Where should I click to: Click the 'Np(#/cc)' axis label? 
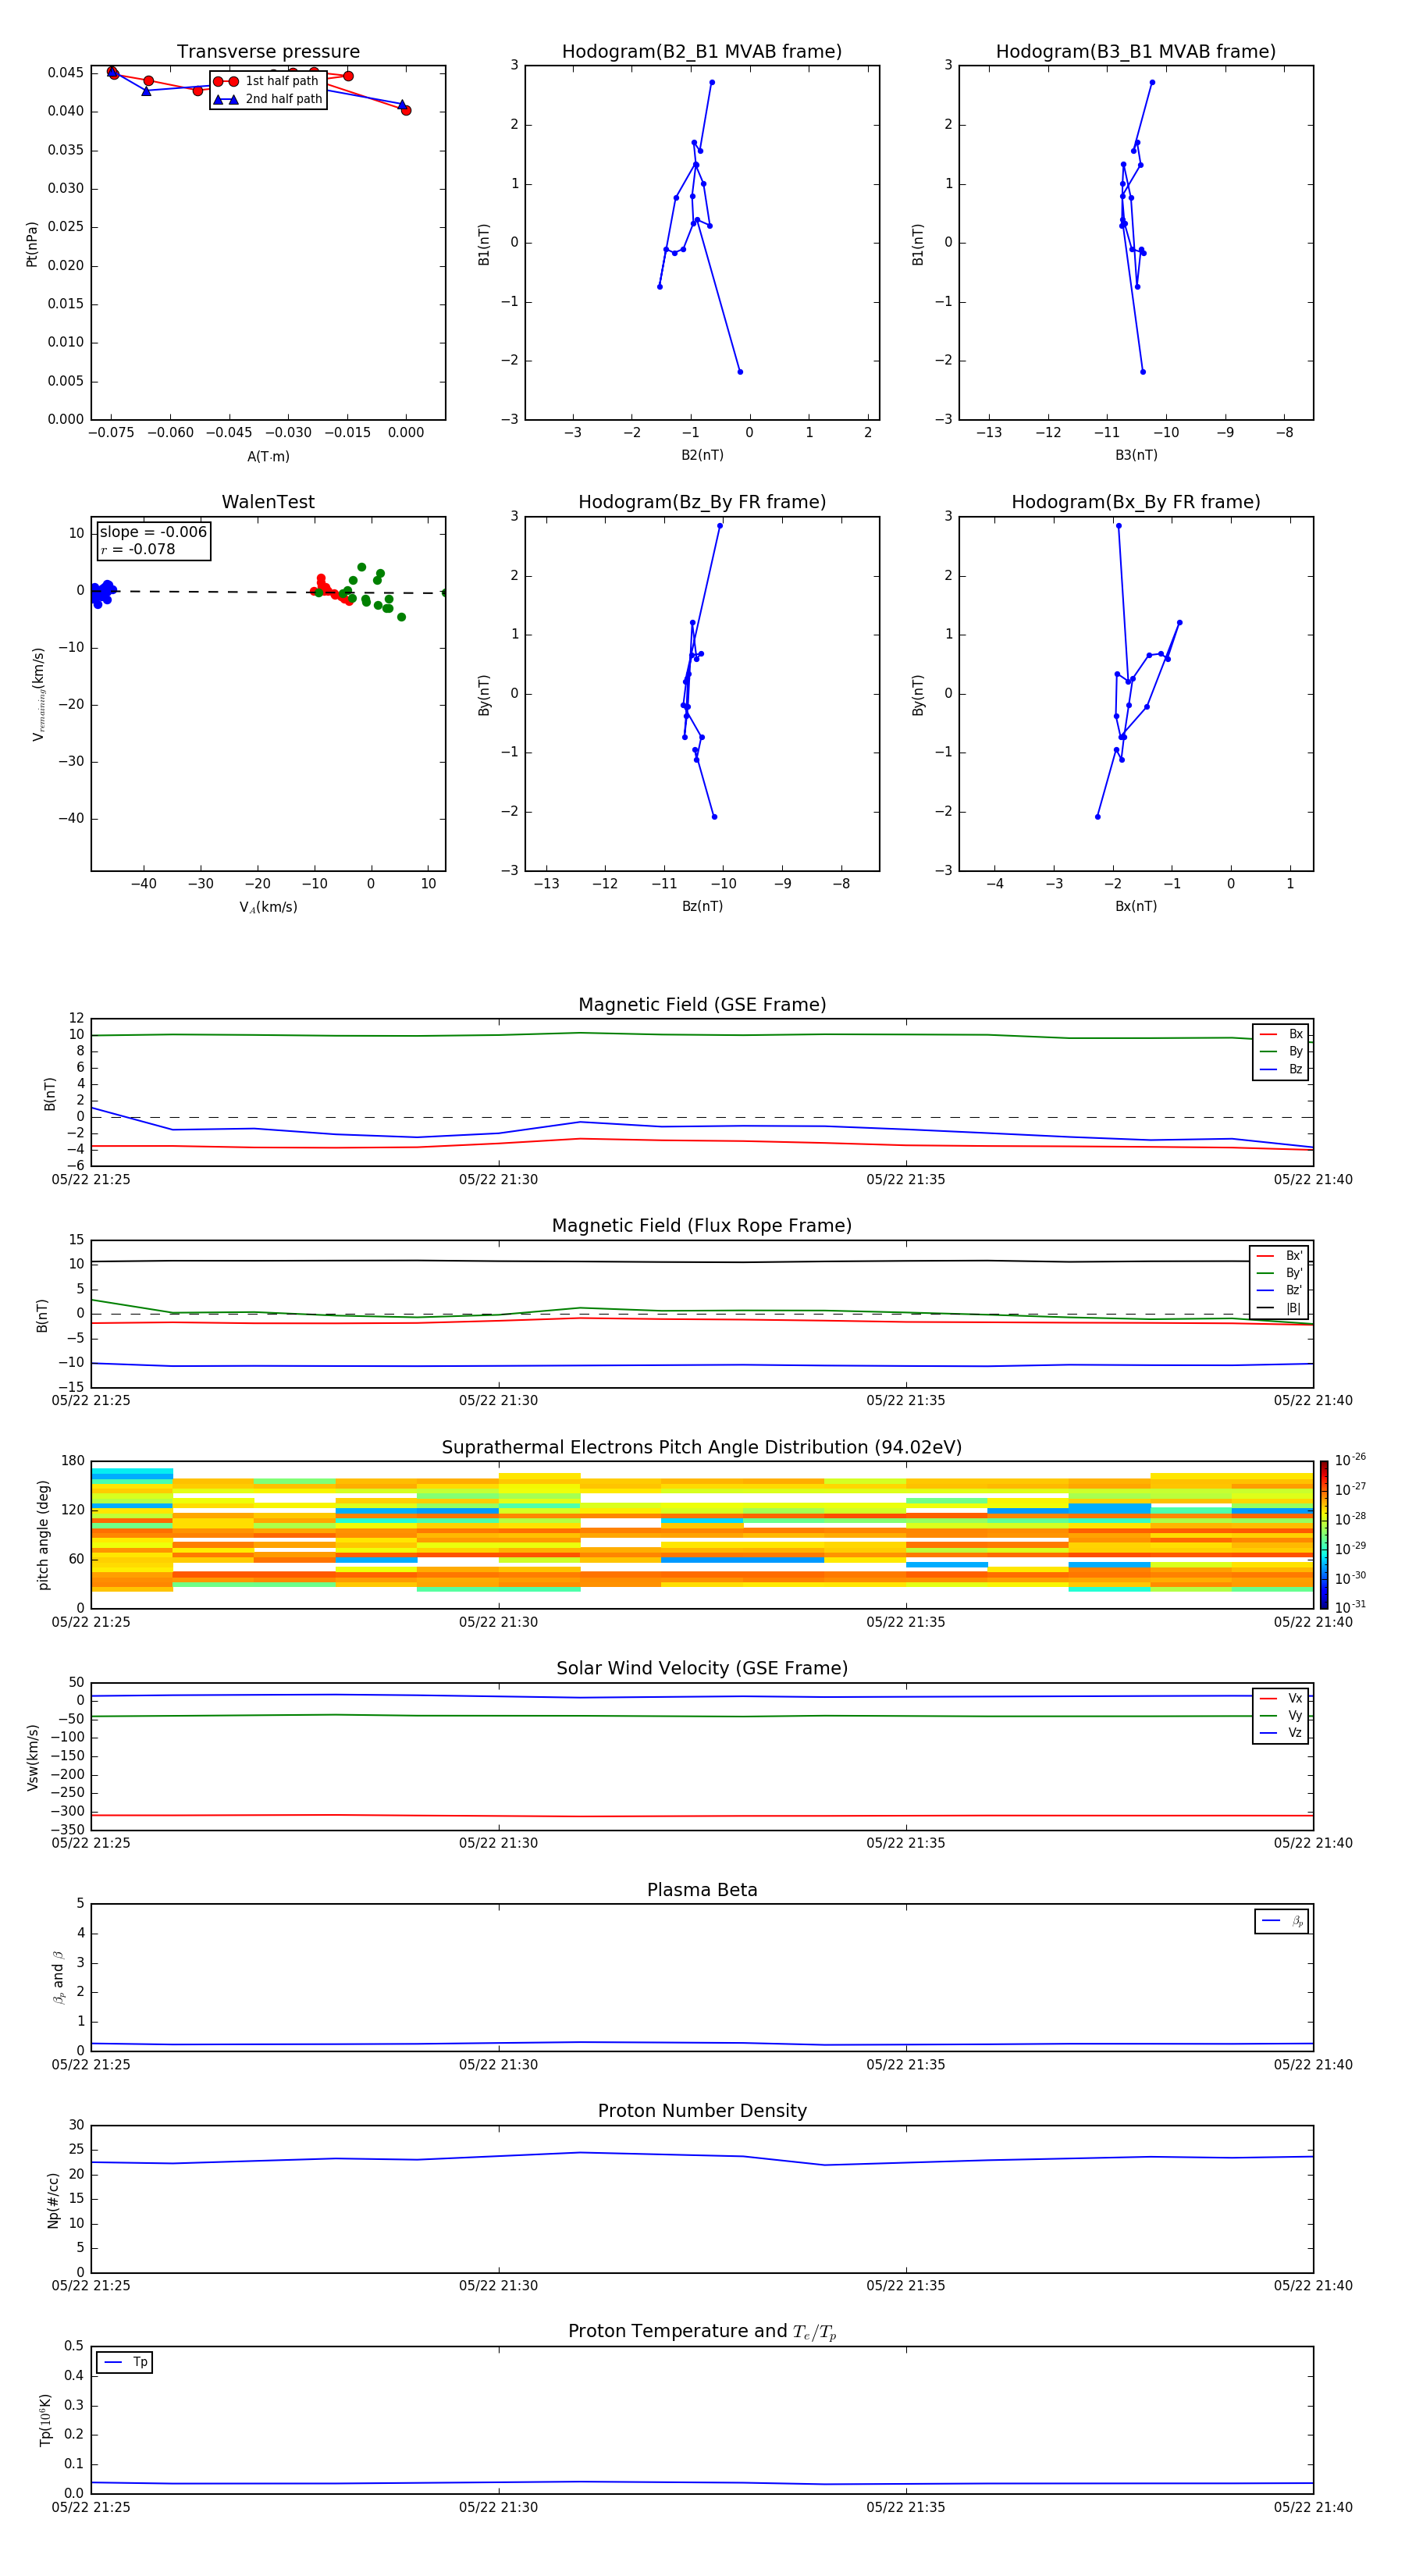click(x=53, y=2200)
